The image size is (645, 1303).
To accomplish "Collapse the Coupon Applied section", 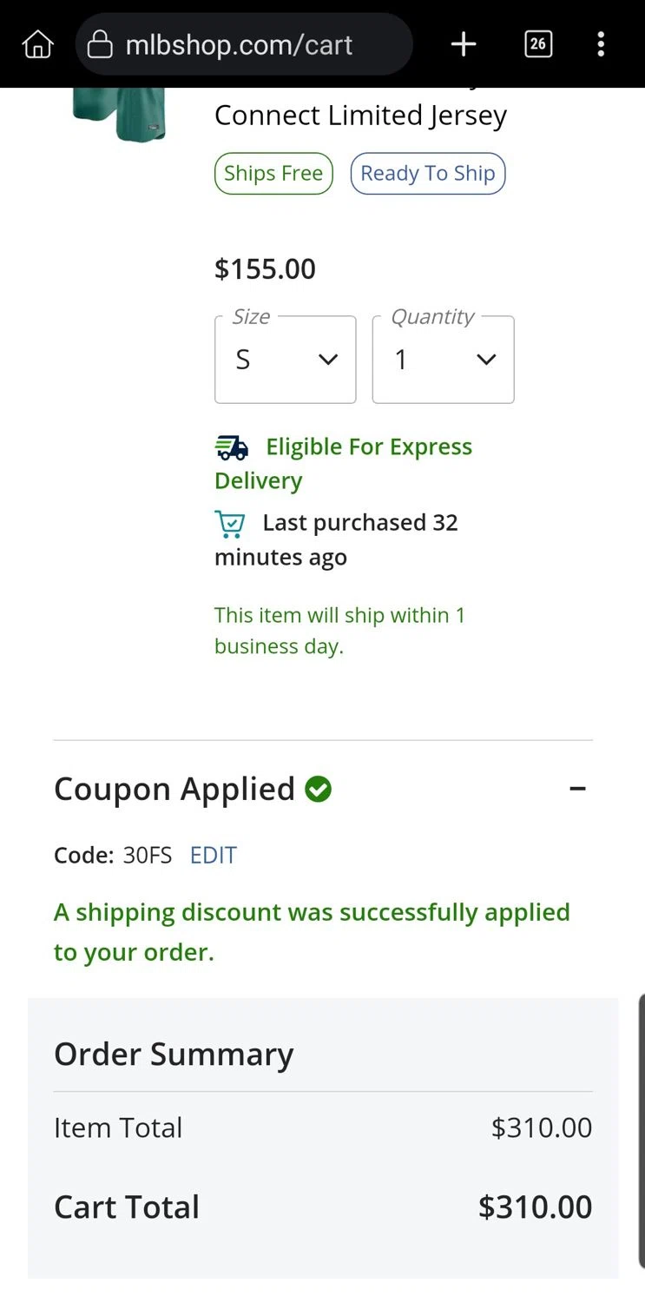I will (x=577, y=789).
